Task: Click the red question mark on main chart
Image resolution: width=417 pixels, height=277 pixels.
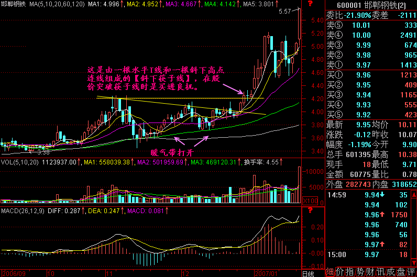Action: [x=311, y=5]
